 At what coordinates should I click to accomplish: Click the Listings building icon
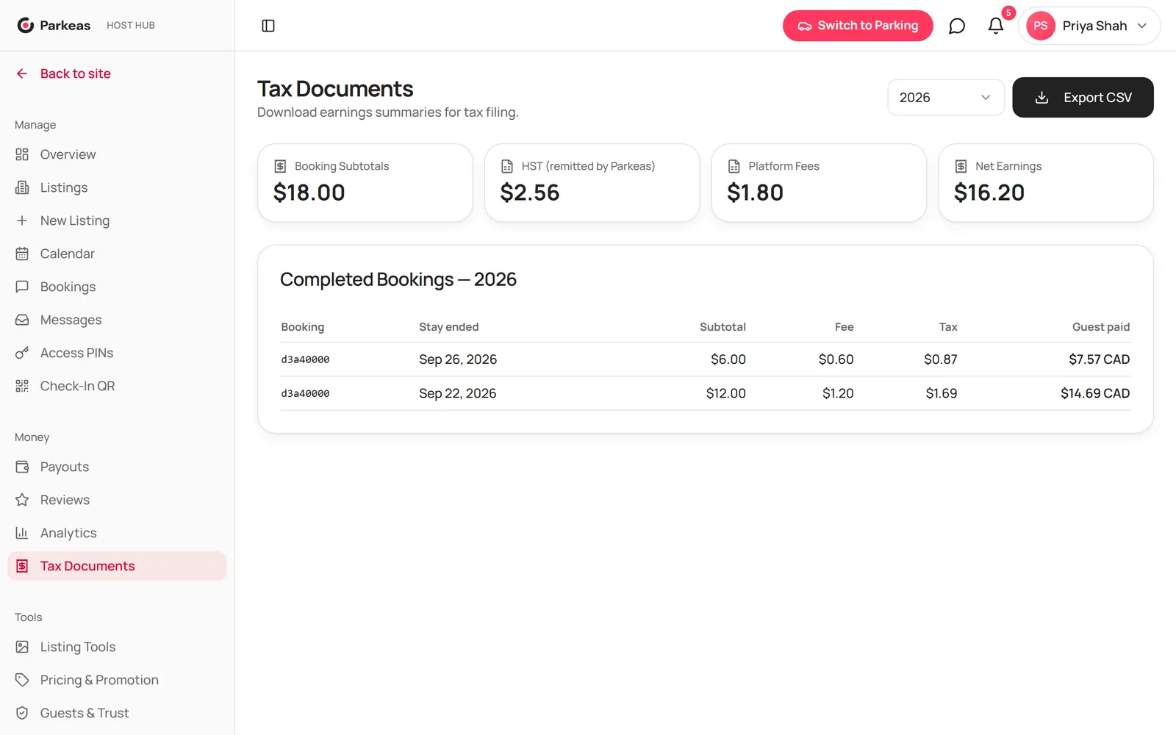pos(22,187)
